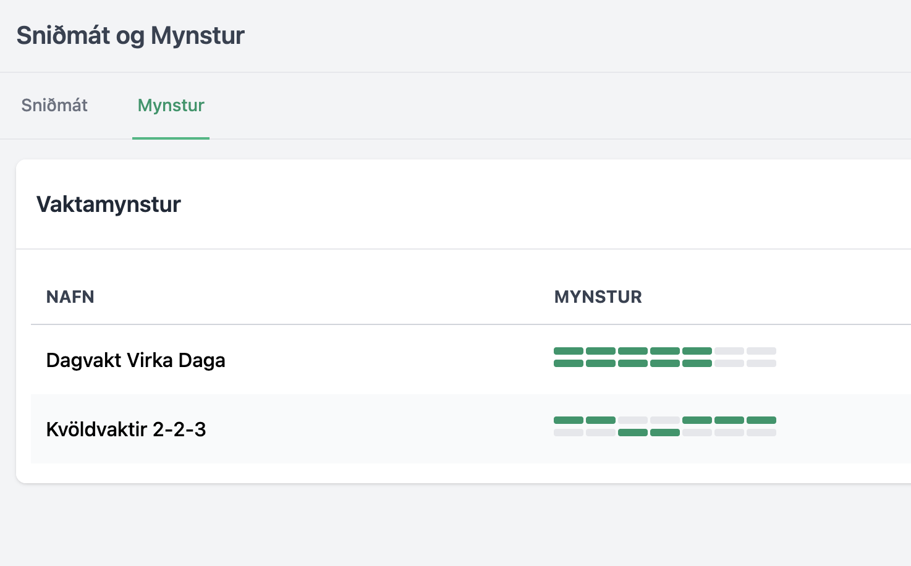Viewport: 911px width, 566px height.
Task: Collapse the Vaktamynstur card
Action: coord(108,204)
